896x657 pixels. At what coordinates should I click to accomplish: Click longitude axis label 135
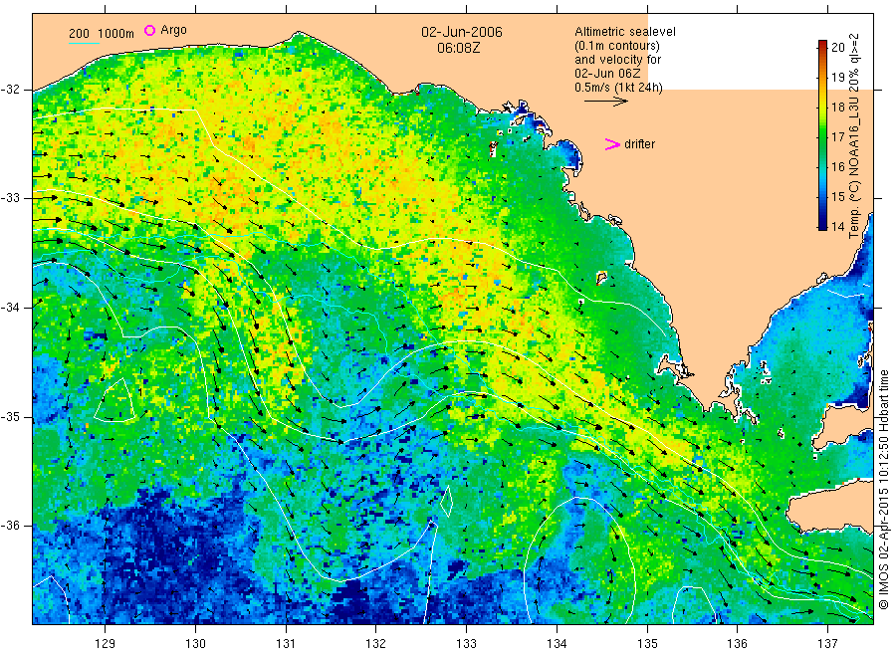pos(647,644)
